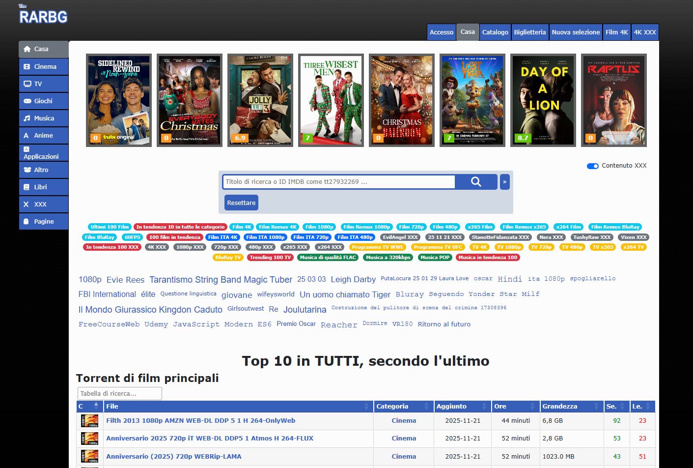Click the home icon beside Casa in sidebar
Viewport: 693px width, 468px height.
pyautogui.click(x=27, y=49)
